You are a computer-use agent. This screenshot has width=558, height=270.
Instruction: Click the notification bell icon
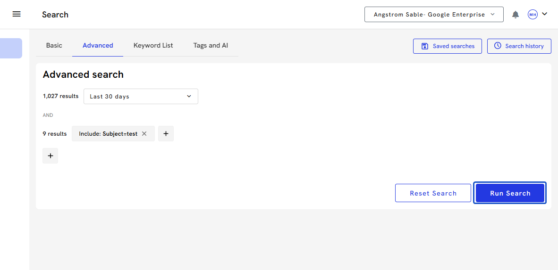point(516,15)
